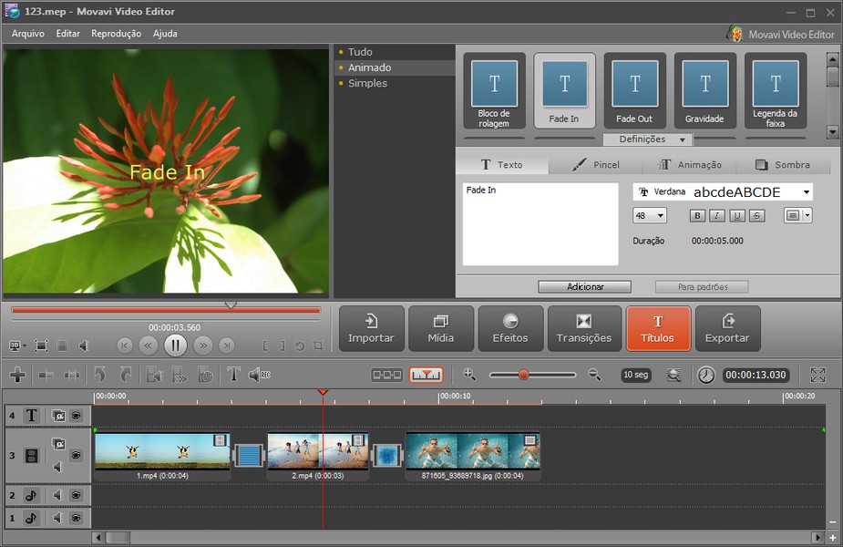Image resolution: width=843 pixels, height=547 pixels.
Task: Click the record audio REC icon
Action: (259, 375)
